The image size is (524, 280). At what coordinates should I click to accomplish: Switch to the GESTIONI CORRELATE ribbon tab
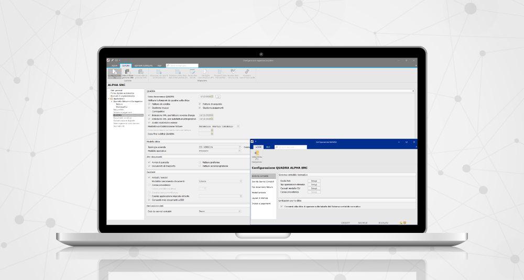142,65
